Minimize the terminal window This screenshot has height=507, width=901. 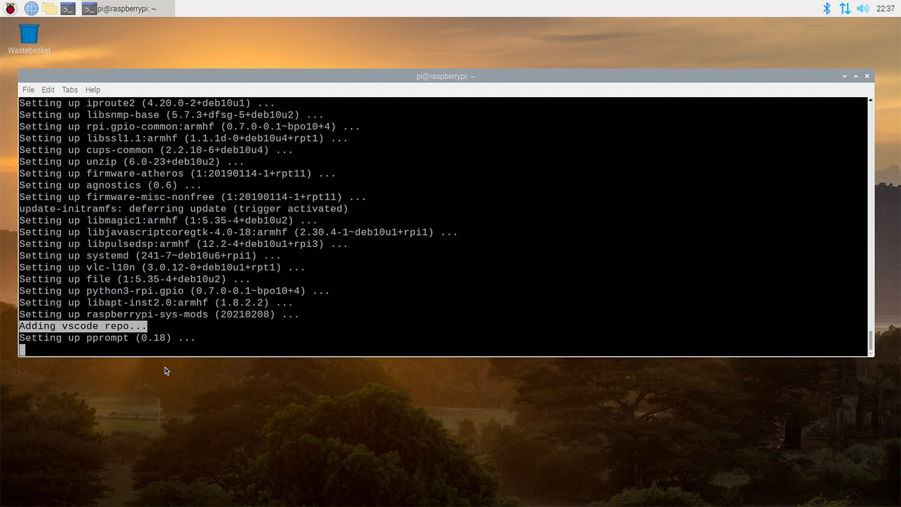(x=845, y=76)
